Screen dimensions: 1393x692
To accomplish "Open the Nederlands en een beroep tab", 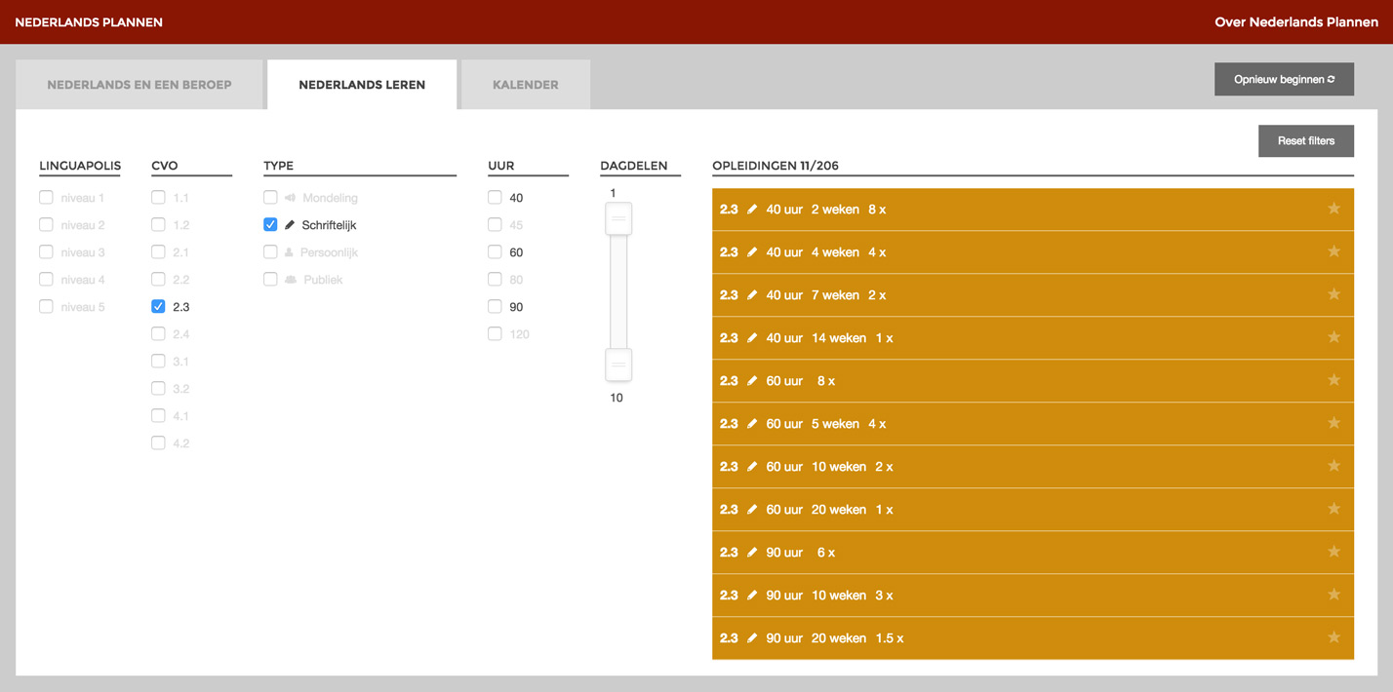I will [139, 85].
